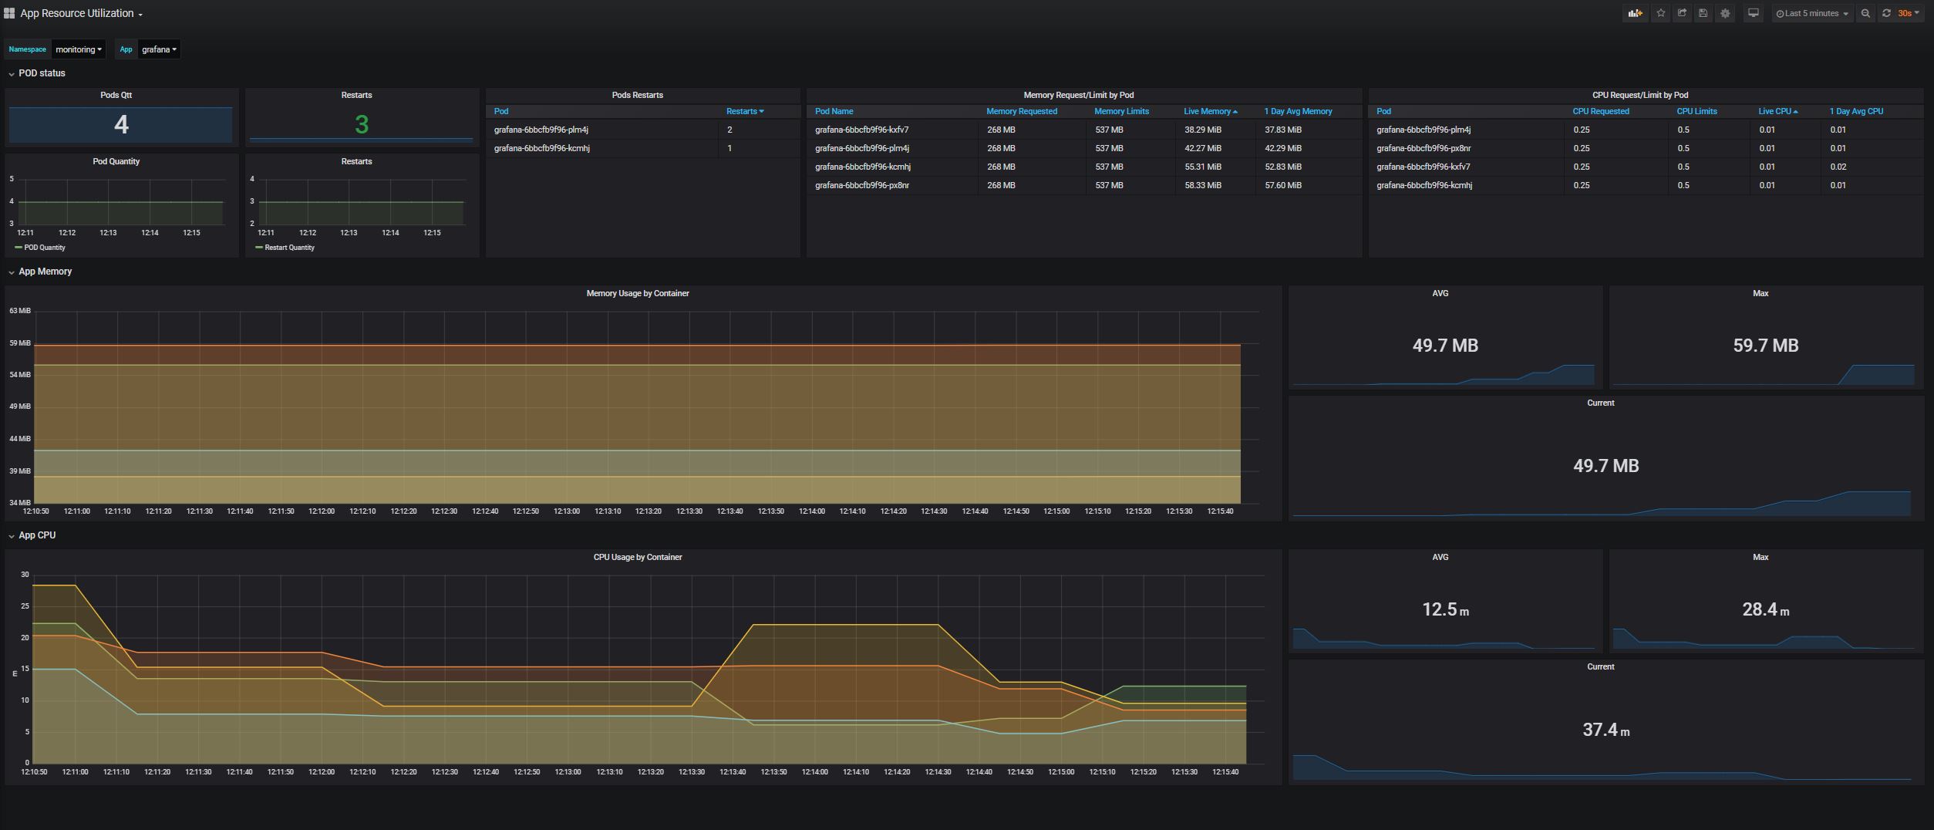The width and height of the screenshot is (1934, 830).
Task: Zoom out the time range
Action: click(1865, 13)
